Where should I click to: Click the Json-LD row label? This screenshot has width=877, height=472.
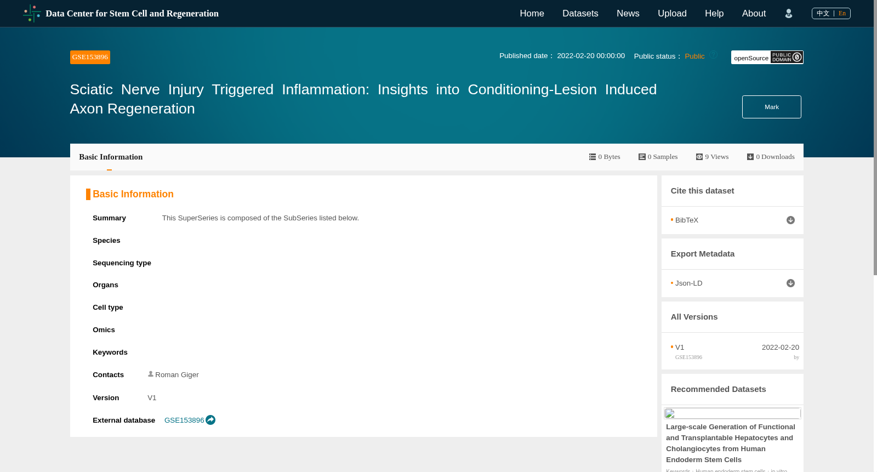coord(688,283)
